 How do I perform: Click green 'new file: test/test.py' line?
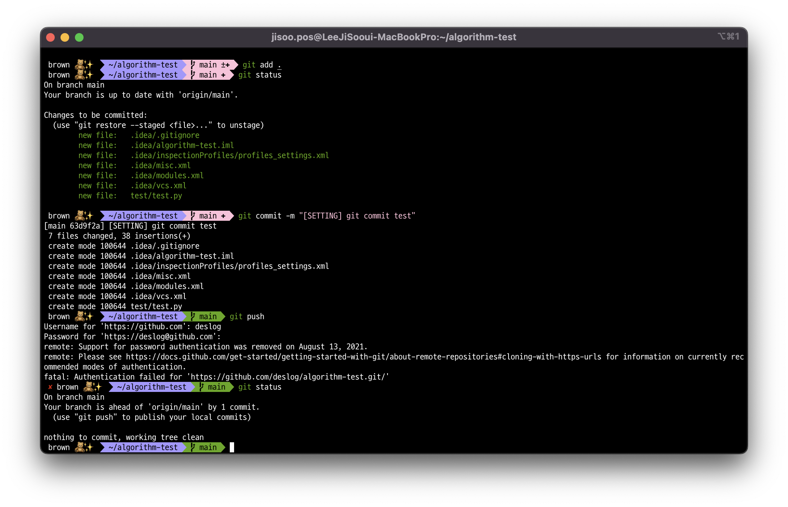point(130,196)
